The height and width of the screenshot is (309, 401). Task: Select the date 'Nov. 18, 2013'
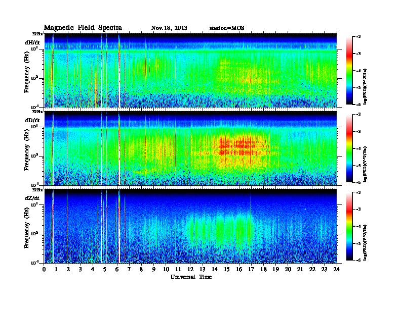coord(169,28)
